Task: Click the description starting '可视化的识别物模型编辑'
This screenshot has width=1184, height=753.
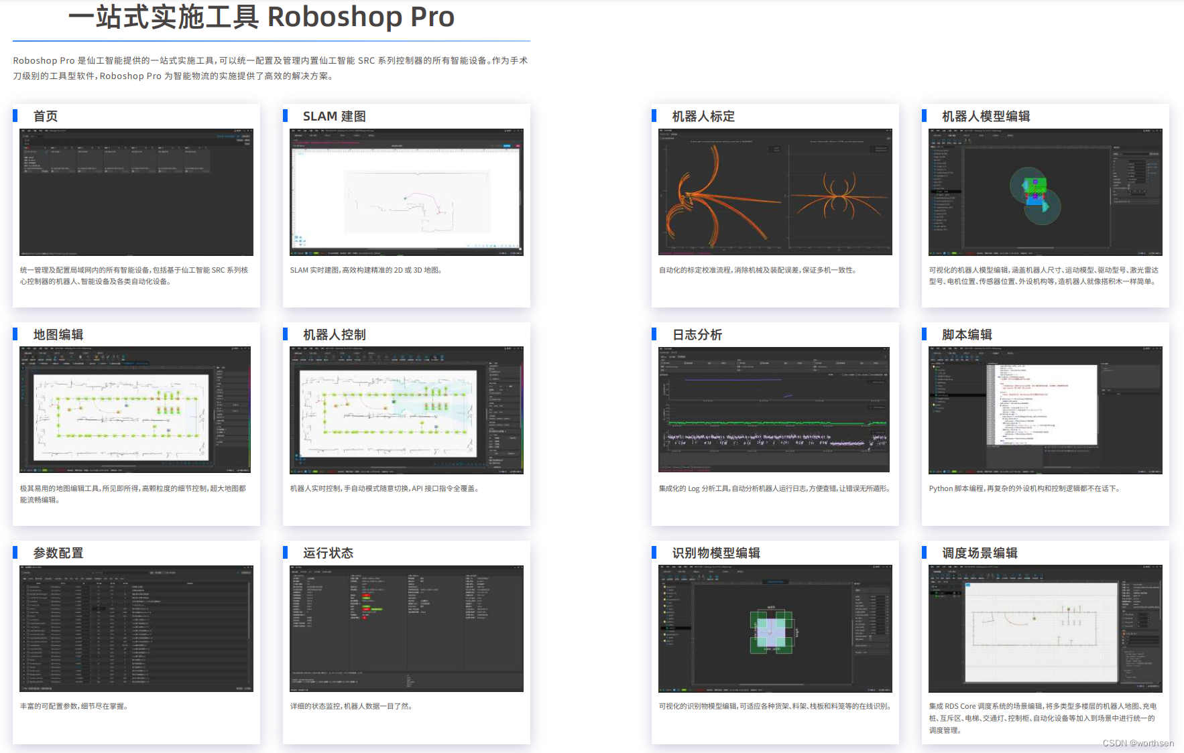Action: click(775, 706)
